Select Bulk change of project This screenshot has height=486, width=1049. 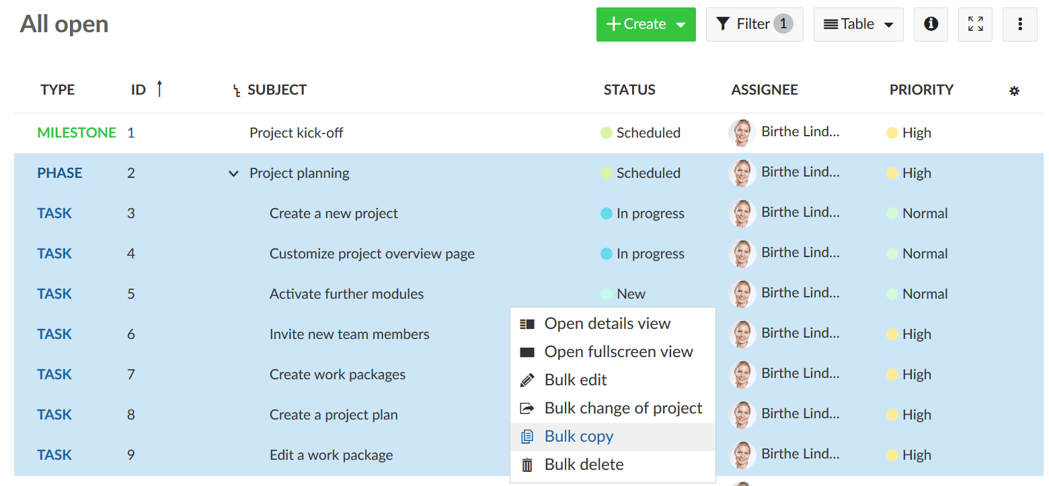coord(623,408)
